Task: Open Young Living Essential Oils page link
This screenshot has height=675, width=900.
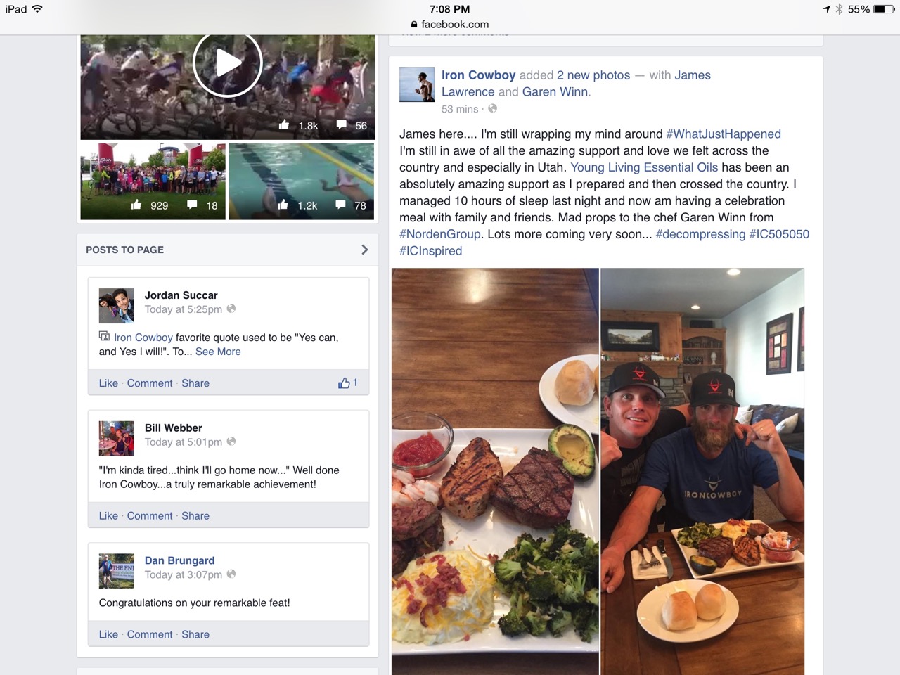Action: (x=644, y=167)
